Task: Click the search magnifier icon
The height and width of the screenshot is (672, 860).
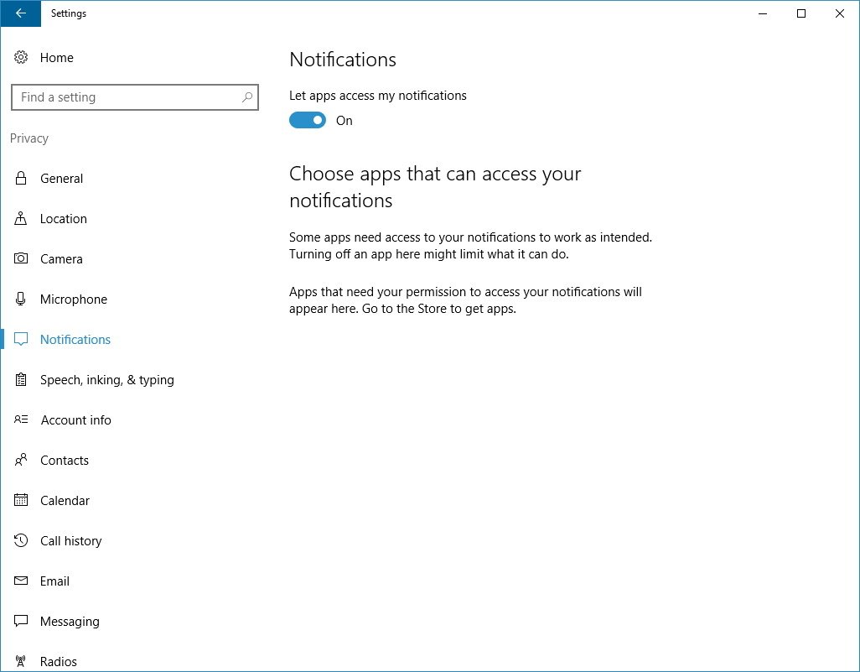Action: (x=247, y=97)
